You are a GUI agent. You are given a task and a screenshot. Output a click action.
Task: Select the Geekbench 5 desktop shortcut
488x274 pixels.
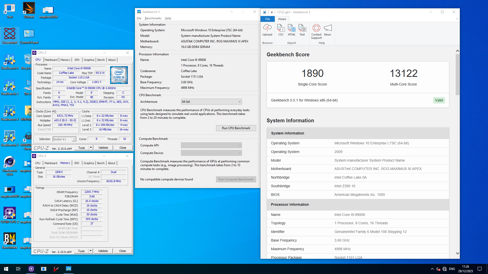click(10, 88)
